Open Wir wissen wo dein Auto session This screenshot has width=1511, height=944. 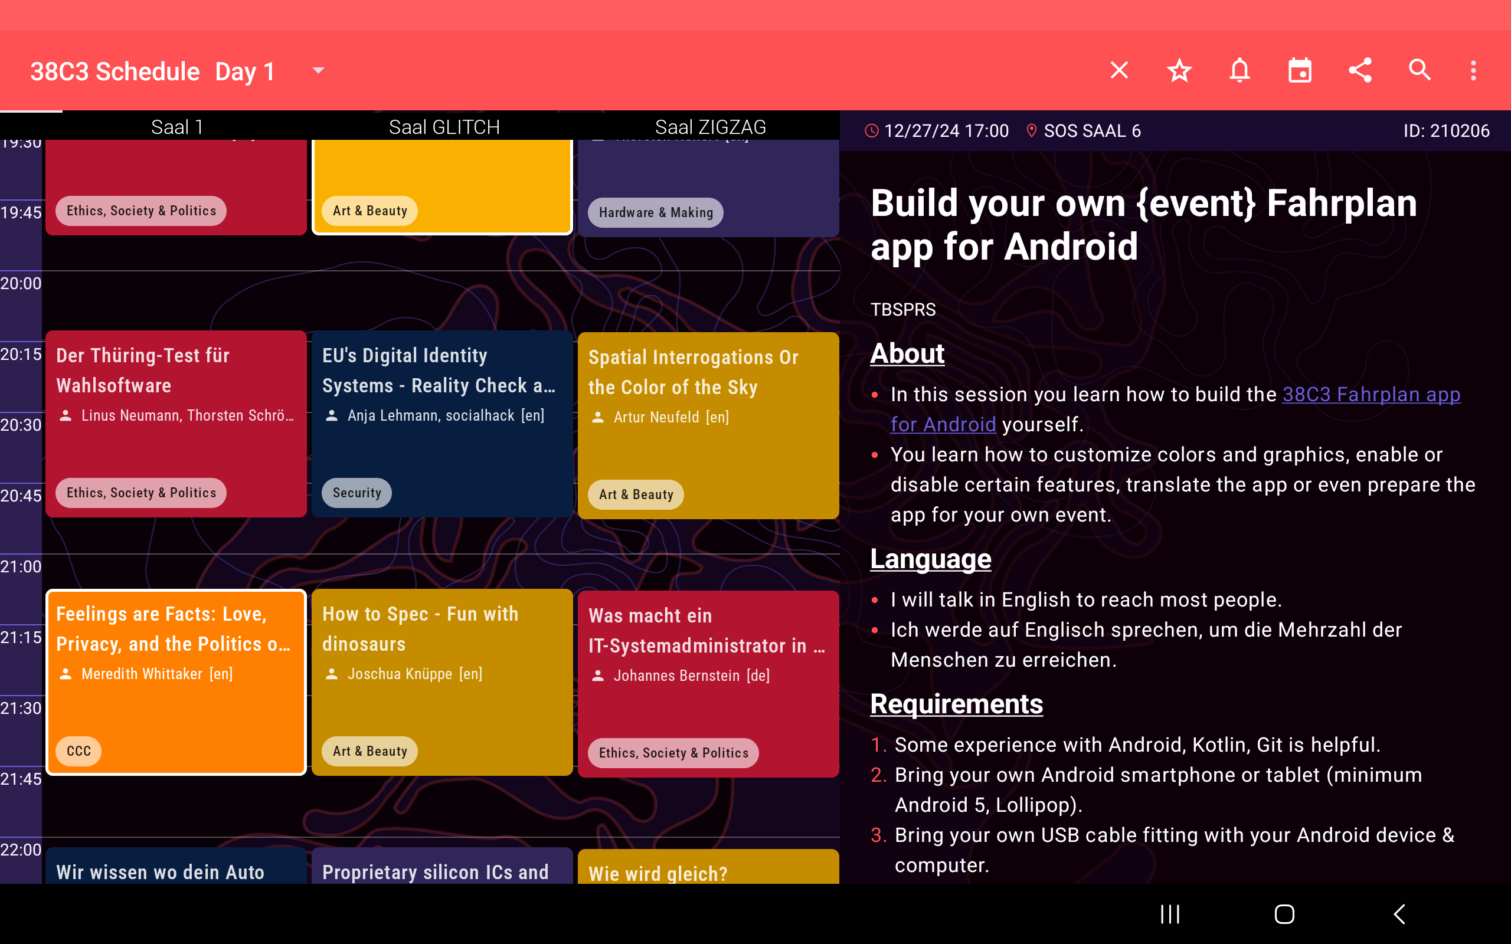pyautogui.click(x=176, y=866)
